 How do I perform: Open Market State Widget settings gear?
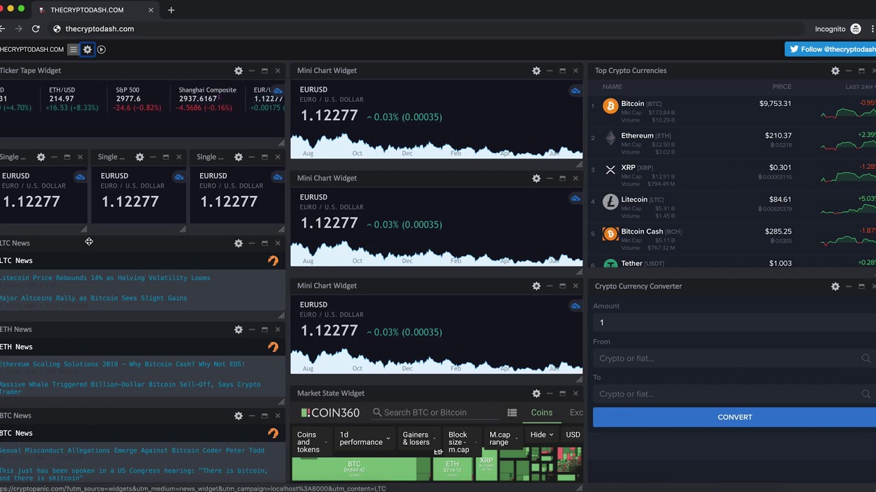[x=537, y=394]
